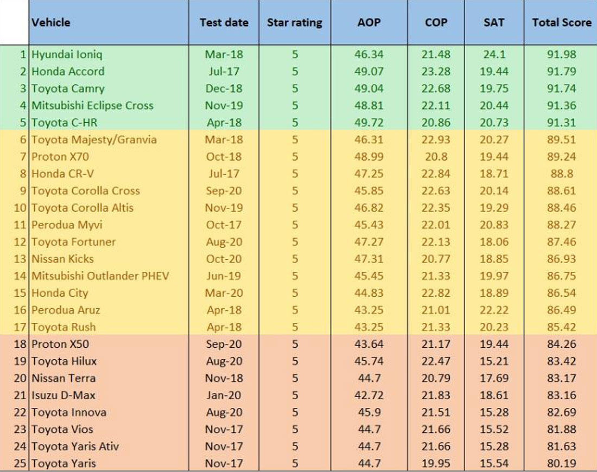The image size is (597, 472).
Task: Click Perodua Aruz's SAT score 22.22
Action: 494,310
